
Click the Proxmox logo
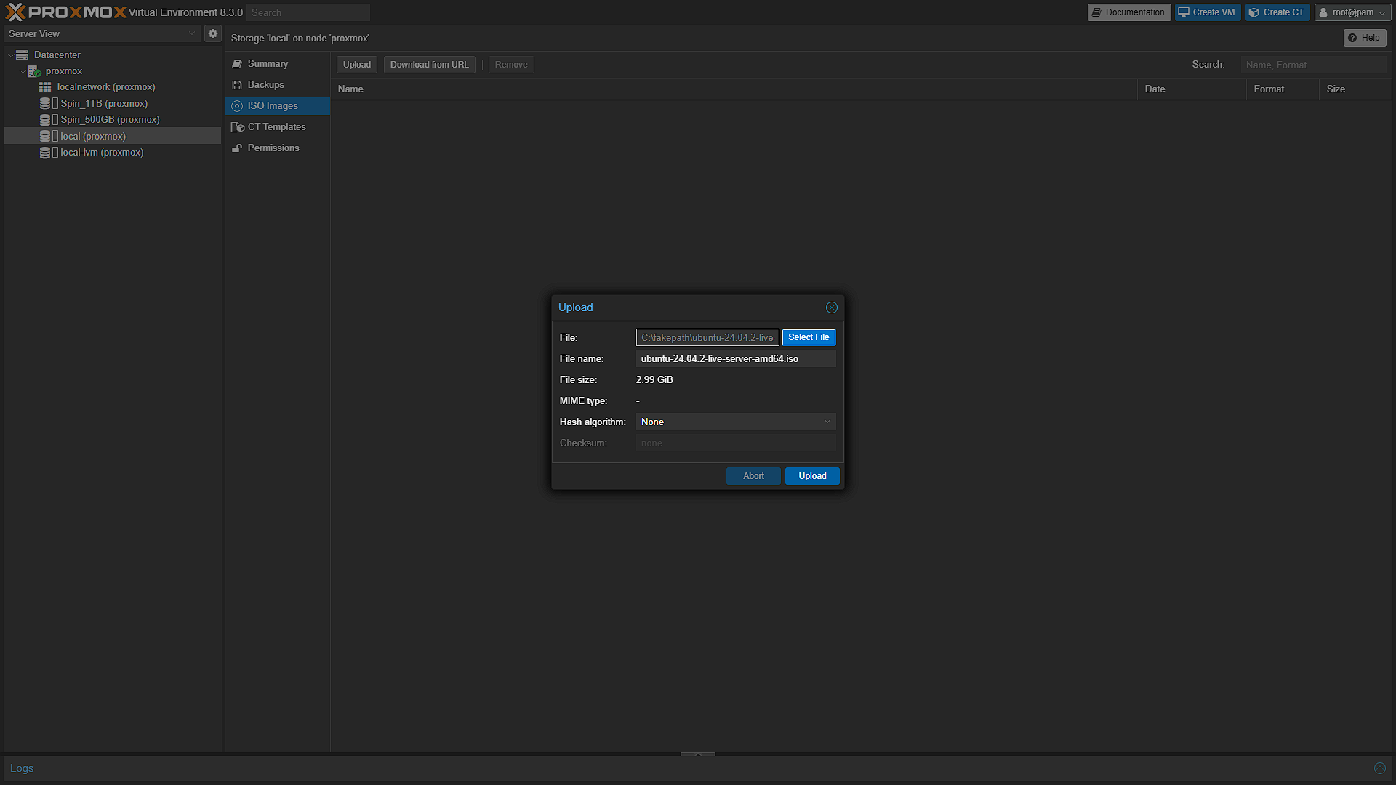pyautogui.click(x=65, y=12)
